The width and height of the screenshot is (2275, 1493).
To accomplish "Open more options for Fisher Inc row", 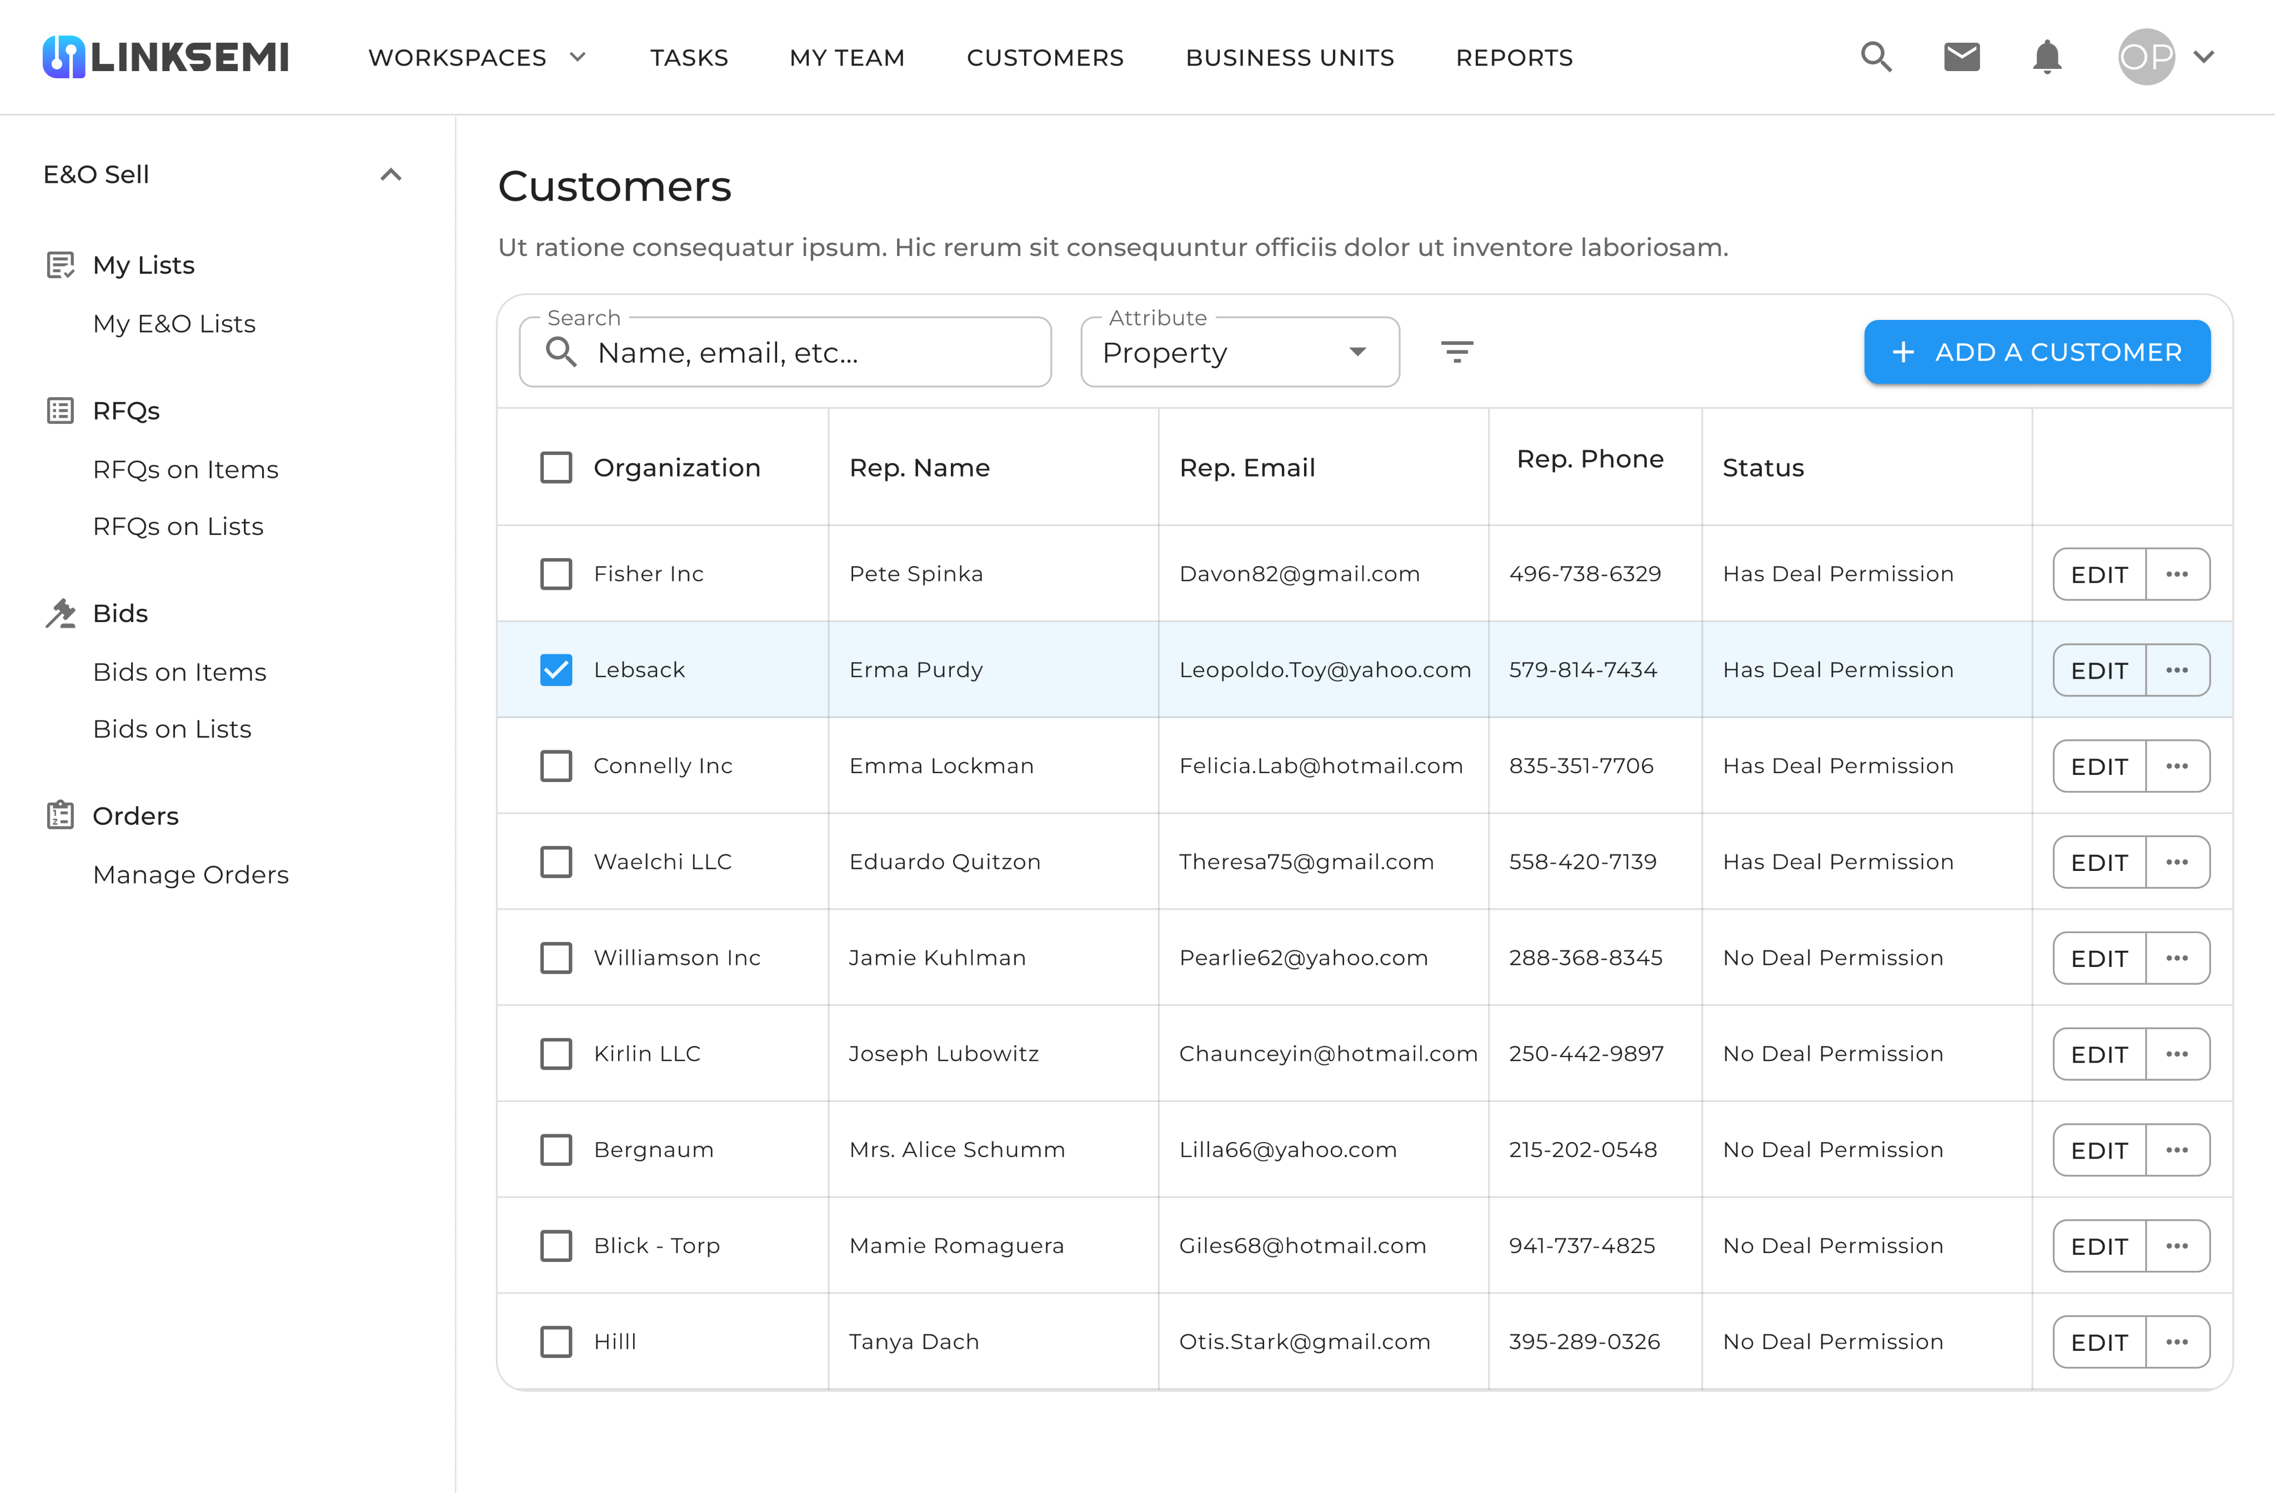I will [2177, 574].
